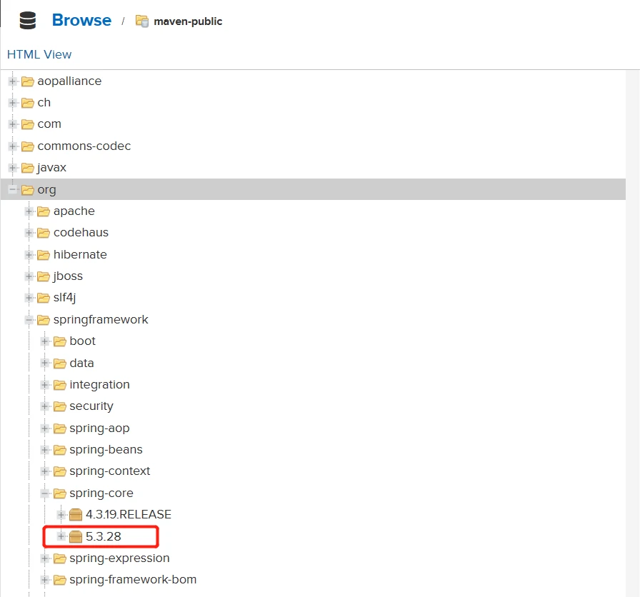Click the hibernate folder icon

[x=44, y=255]
